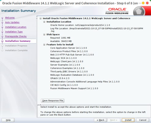151x123 pixels.
Task: Collapse the Feature Sets to Install section
Action: click(x=44, y=45)
